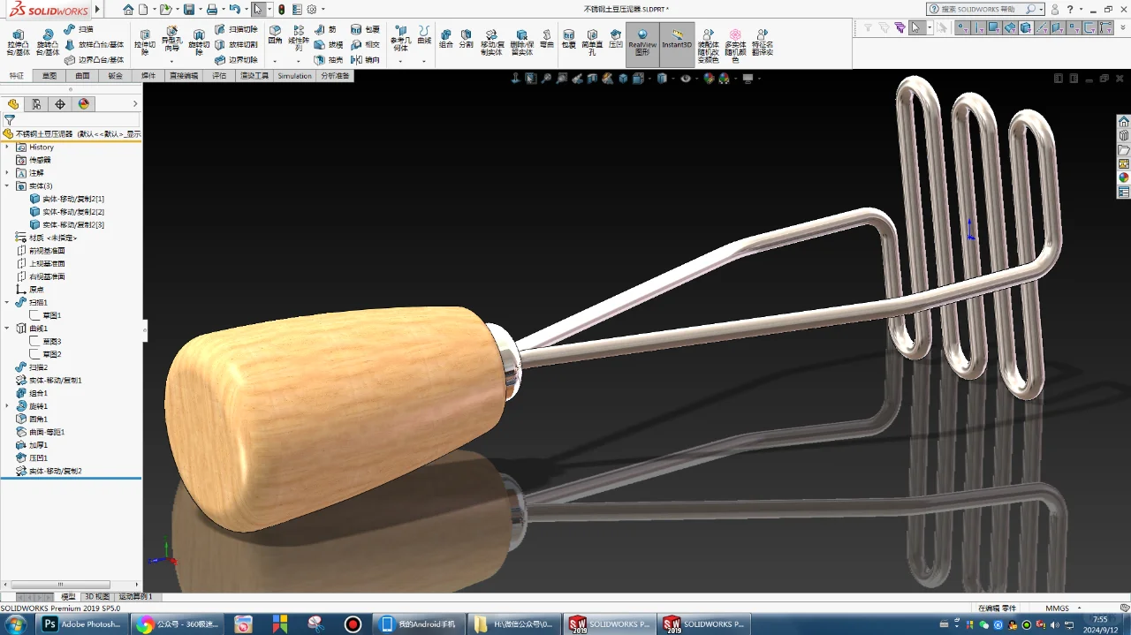Toggle filter faces in selection filter toolbar
The width and height of the screenshot is (1131, 635).
tap(994, 27)
